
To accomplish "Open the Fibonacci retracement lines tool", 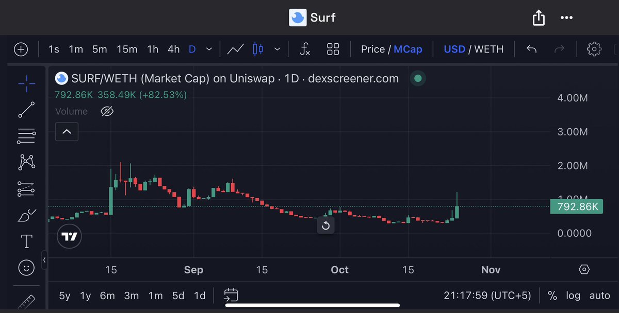I will 26,136.
